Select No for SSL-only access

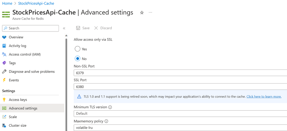(78, 59)
